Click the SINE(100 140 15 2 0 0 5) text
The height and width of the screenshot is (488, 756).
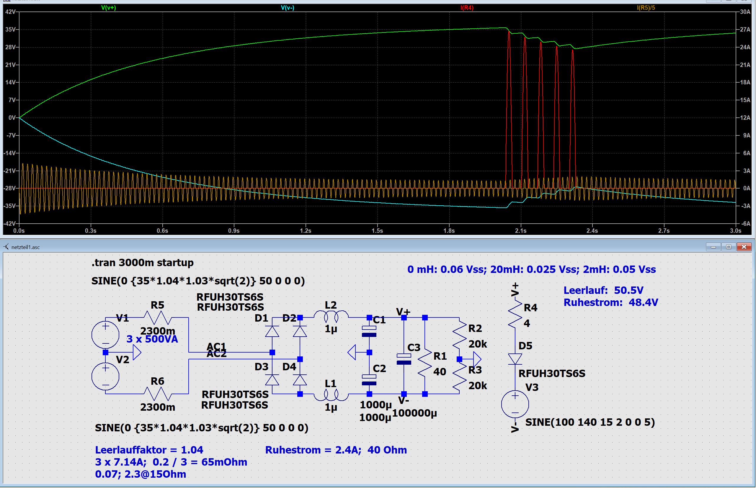pos(590,422)
